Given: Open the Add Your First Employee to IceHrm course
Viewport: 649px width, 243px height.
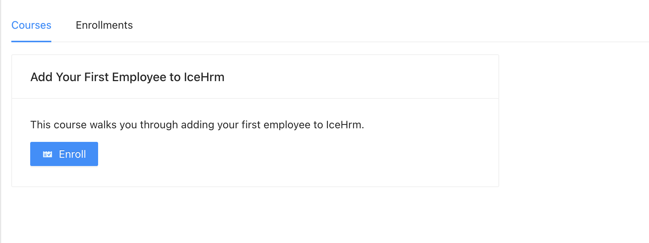Looking at the screenshot, I should pos(127,77).
